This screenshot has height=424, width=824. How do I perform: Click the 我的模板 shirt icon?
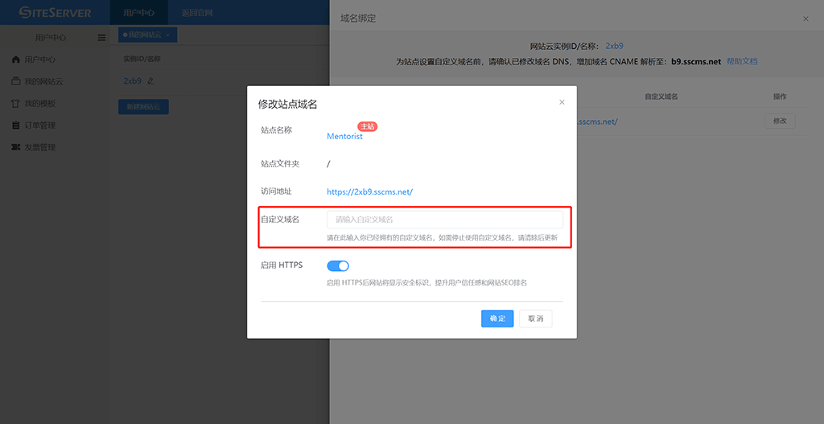(x=16, y=104)
